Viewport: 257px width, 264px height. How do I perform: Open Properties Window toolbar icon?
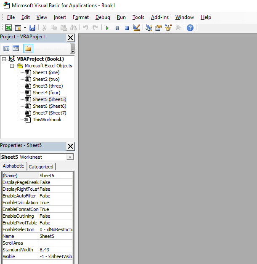coord(159,28)
